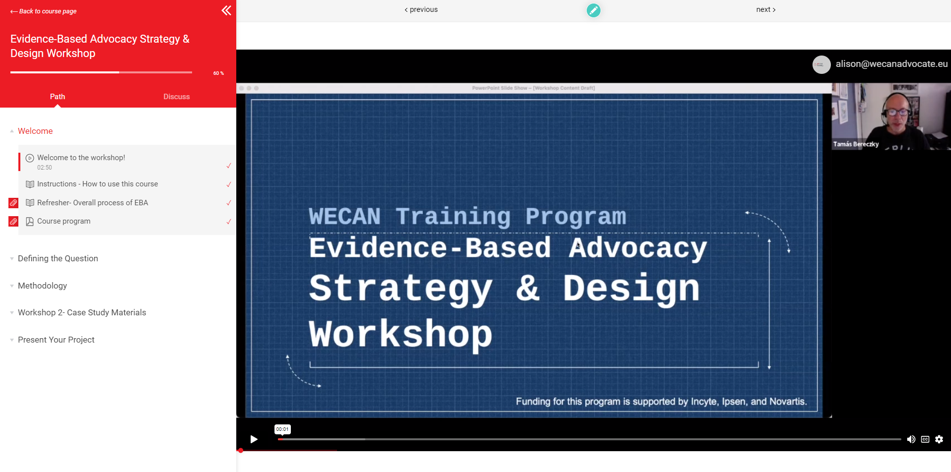Open attachment icon beside Course program

click(x=13, y=221)
